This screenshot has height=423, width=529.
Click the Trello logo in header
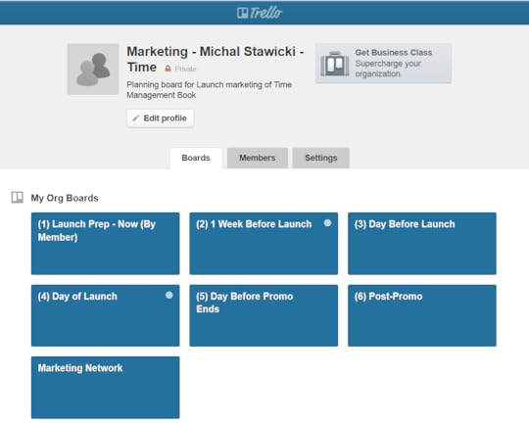[259, 13]
